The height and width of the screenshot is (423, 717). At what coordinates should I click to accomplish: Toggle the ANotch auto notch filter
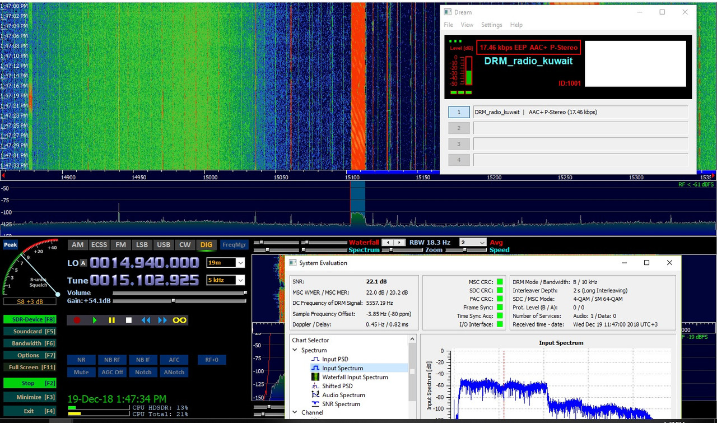174,372
